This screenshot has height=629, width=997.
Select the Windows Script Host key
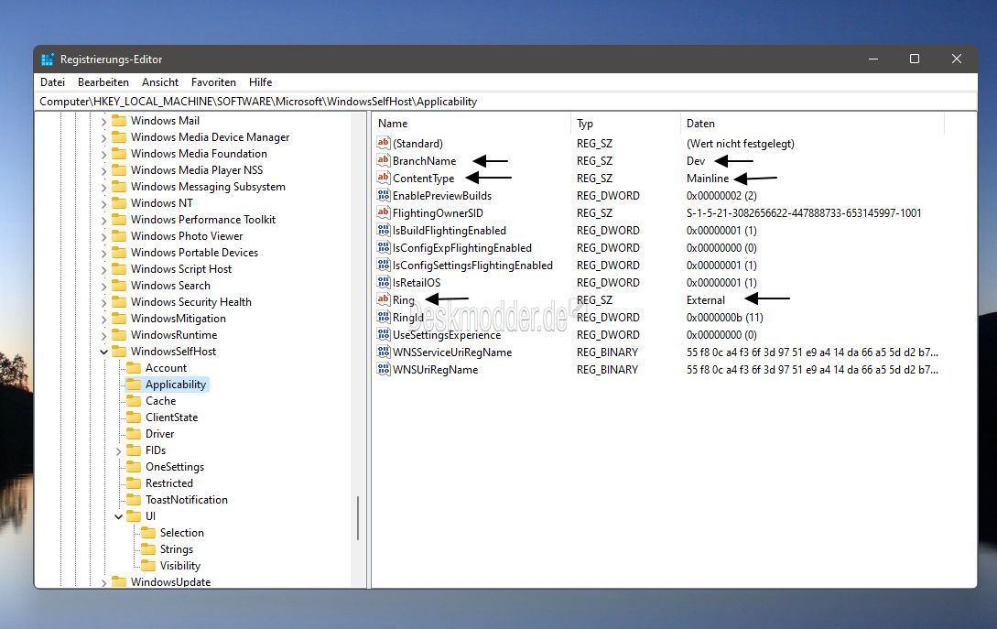pyautogui.click(x=181, y=269)
